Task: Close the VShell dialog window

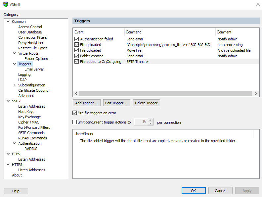Action: pos(258,4)
